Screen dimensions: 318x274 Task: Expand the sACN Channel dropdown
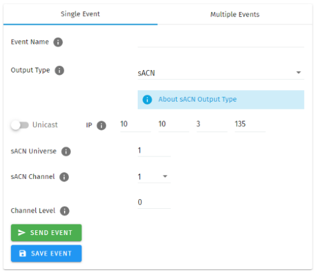154,177
